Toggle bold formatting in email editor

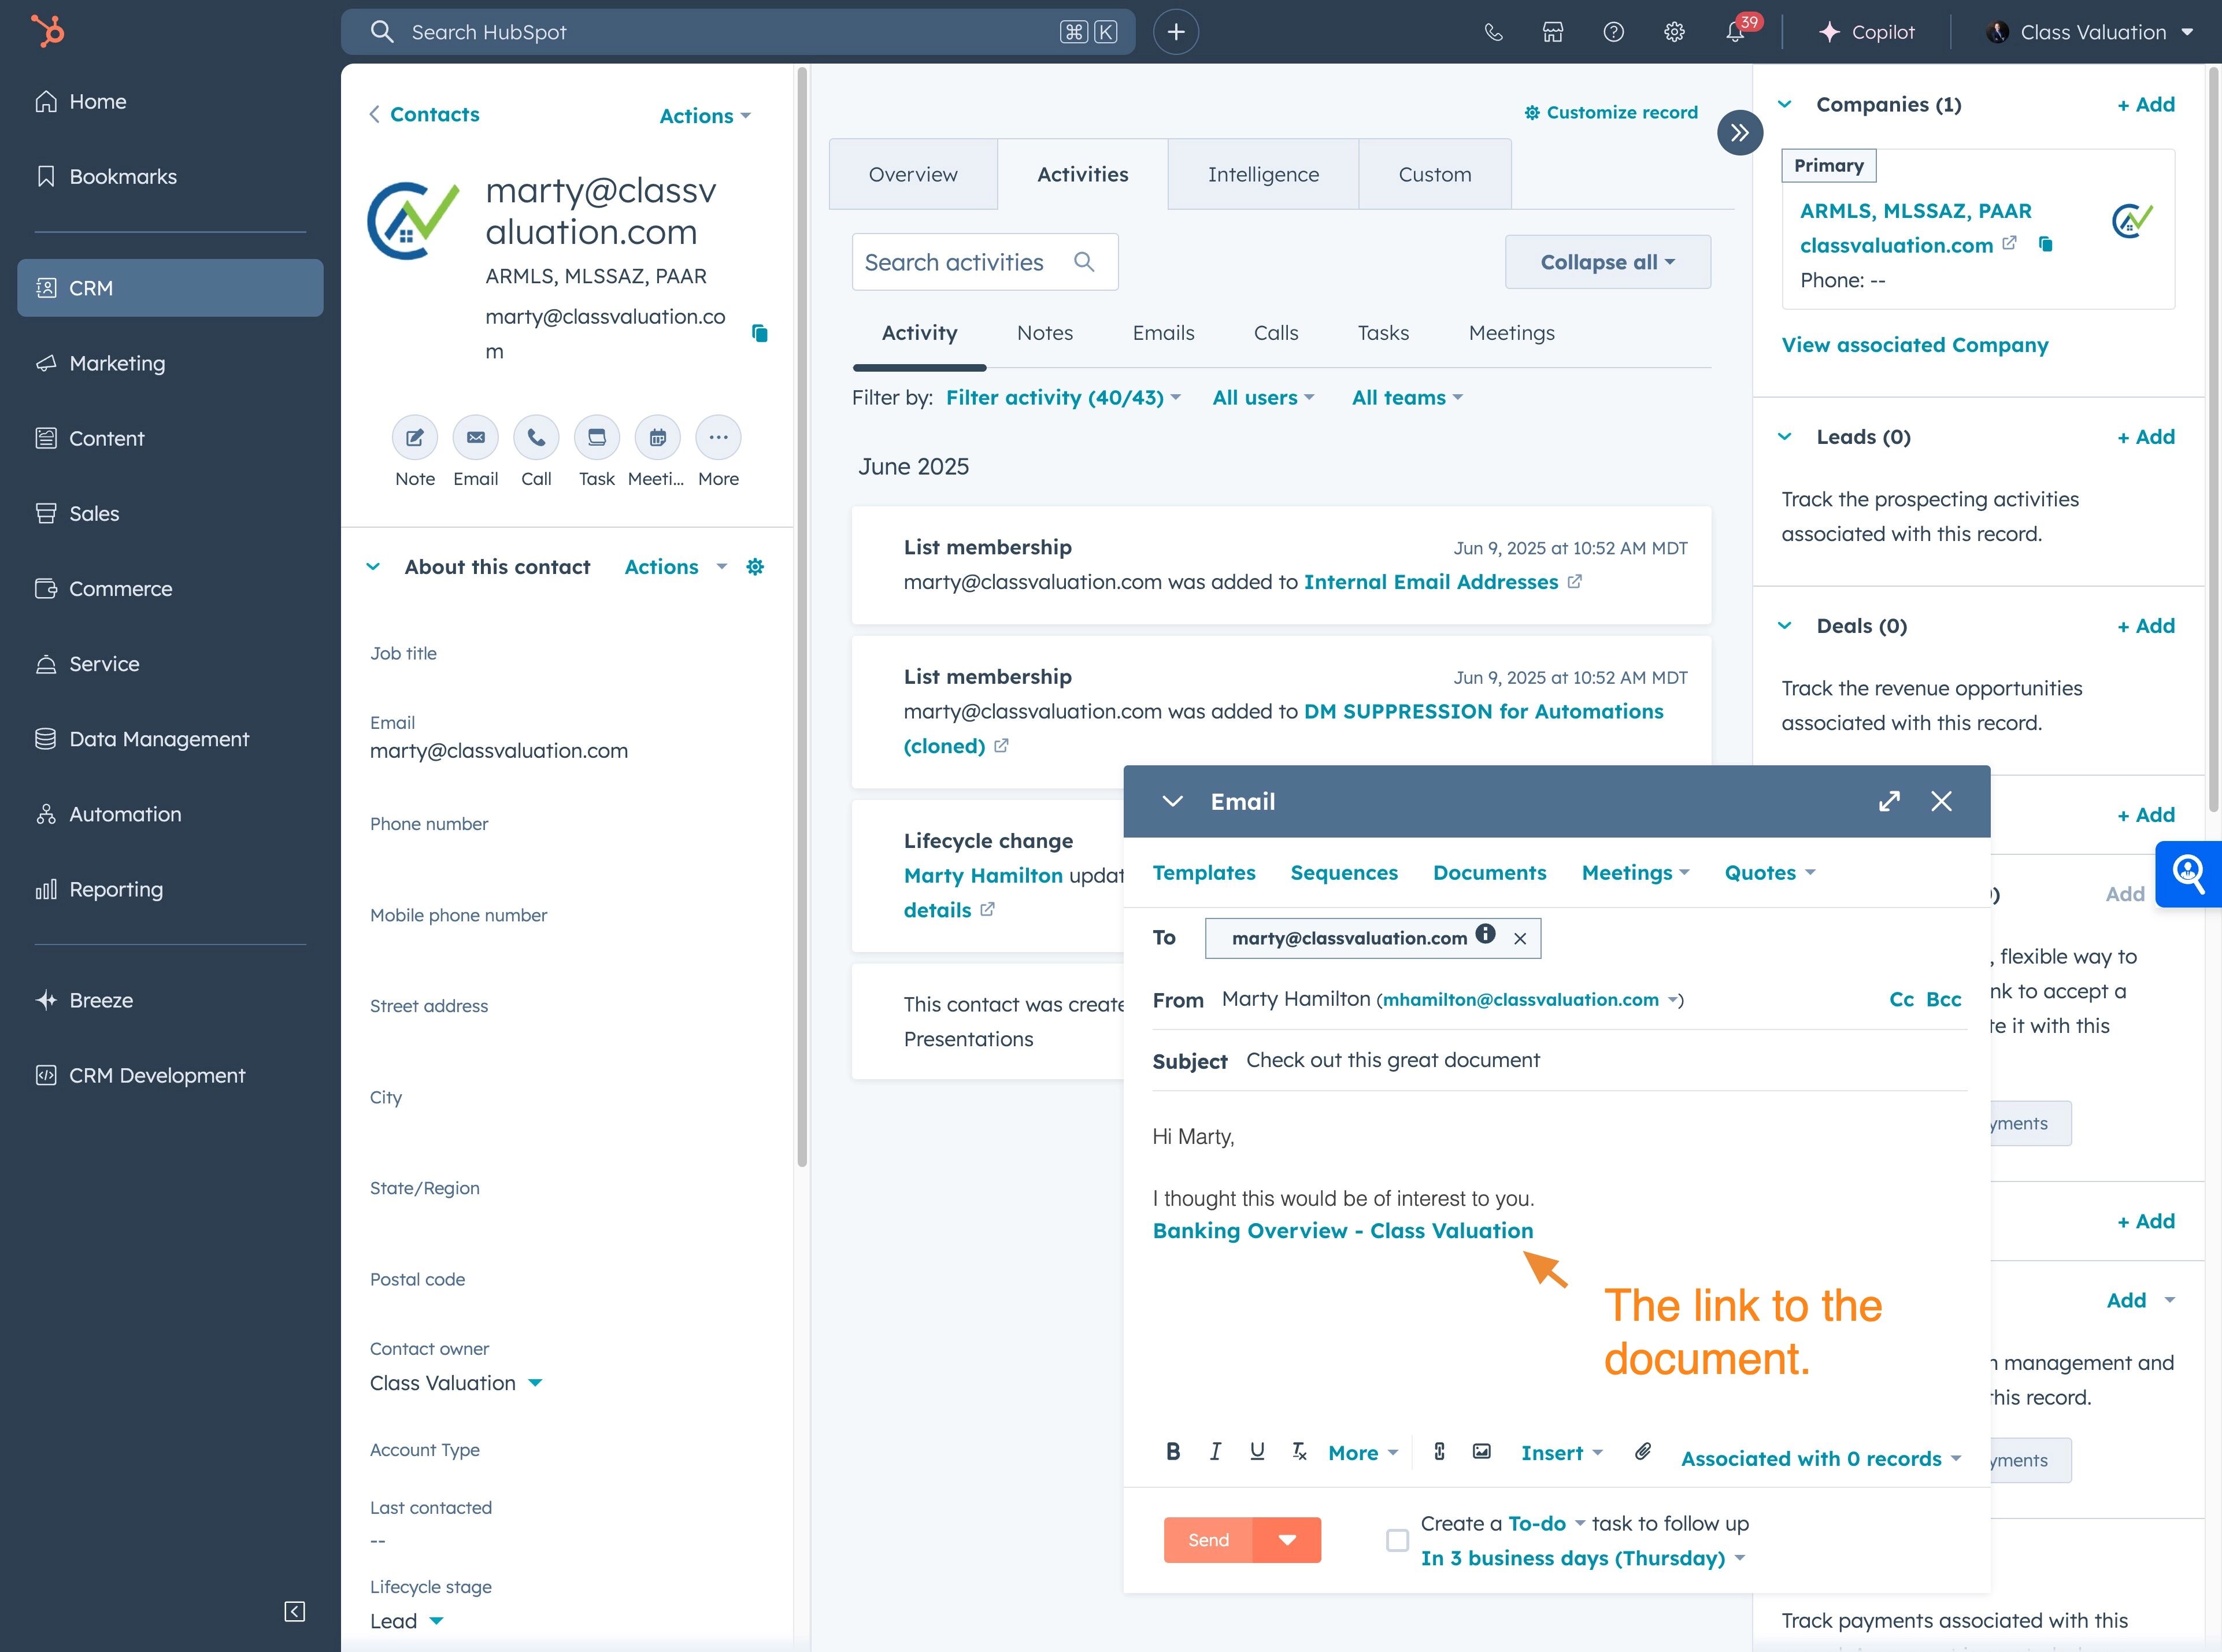click(1173, 1452)
